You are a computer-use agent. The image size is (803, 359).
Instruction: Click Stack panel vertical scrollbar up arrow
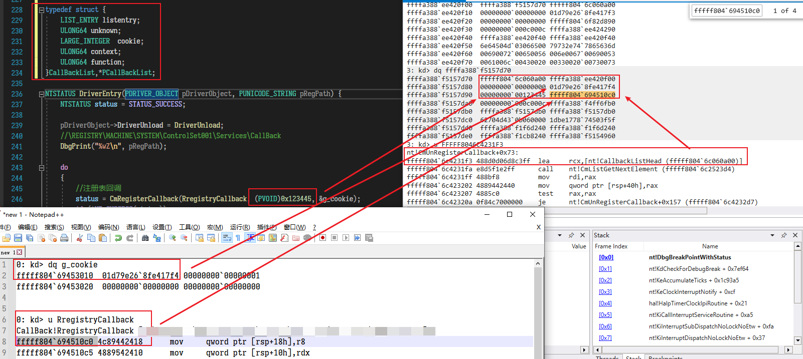[x=797, y=246]
